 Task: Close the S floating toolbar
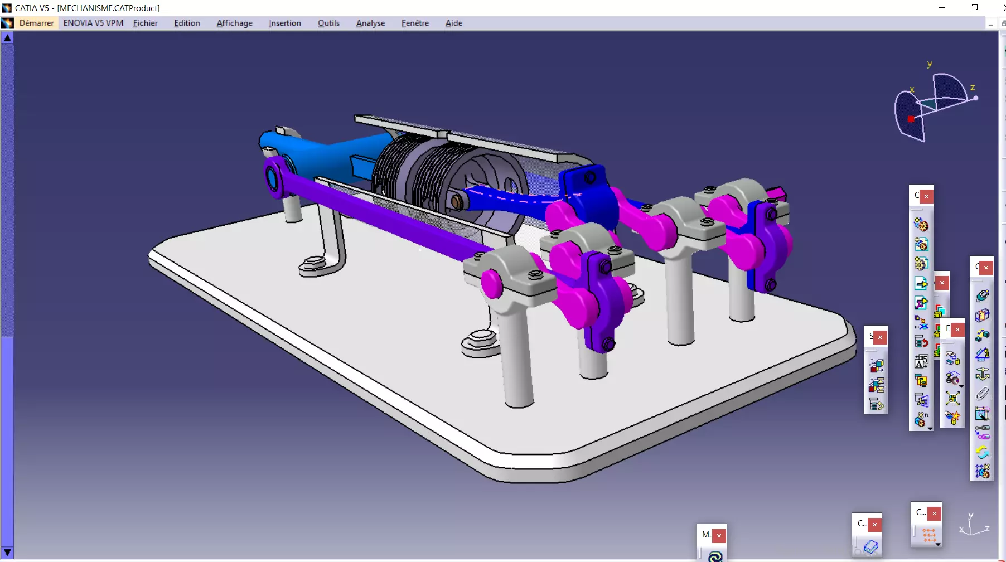[880, 337]
